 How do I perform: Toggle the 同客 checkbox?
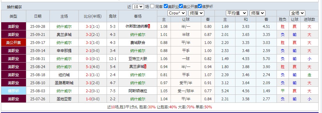pyautogui.click(x=152, y=6)
